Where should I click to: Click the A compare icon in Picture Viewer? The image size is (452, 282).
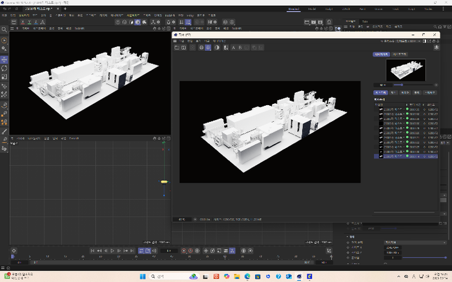click(x=232, y=47)
